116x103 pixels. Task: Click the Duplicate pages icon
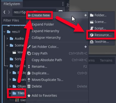tap(29, 73)
